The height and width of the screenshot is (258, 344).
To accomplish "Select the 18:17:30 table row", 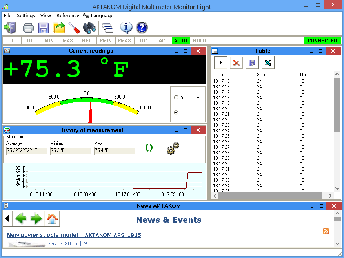I will click(272, 164).
